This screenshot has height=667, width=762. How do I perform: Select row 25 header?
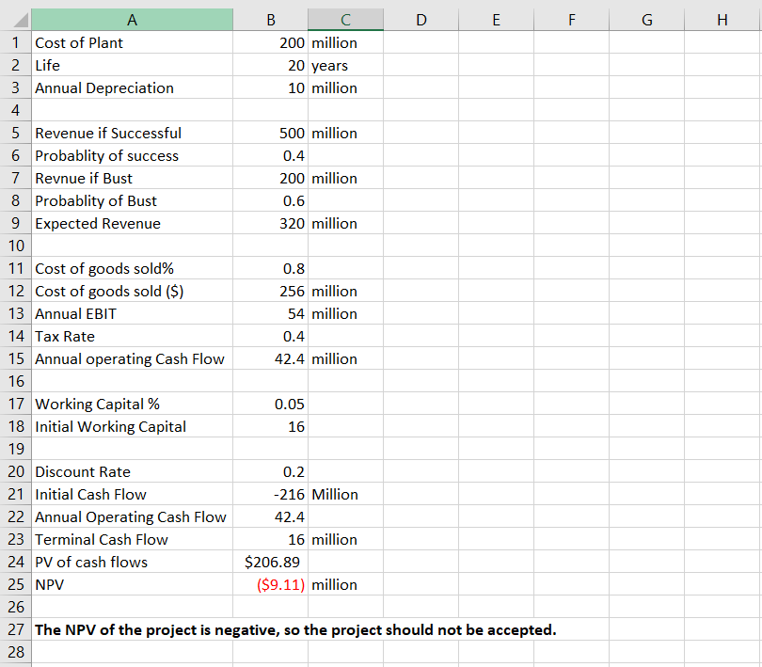coord(16,584)
